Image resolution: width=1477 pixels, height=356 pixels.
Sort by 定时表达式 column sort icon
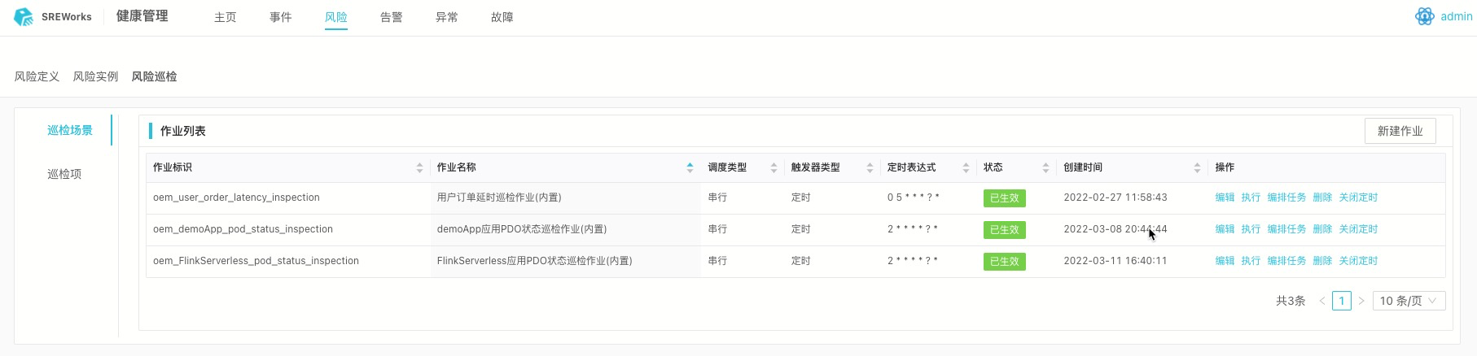966,167
